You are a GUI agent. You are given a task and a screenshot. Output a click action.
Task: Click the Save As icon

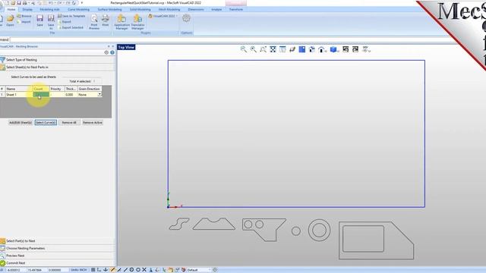51,22
